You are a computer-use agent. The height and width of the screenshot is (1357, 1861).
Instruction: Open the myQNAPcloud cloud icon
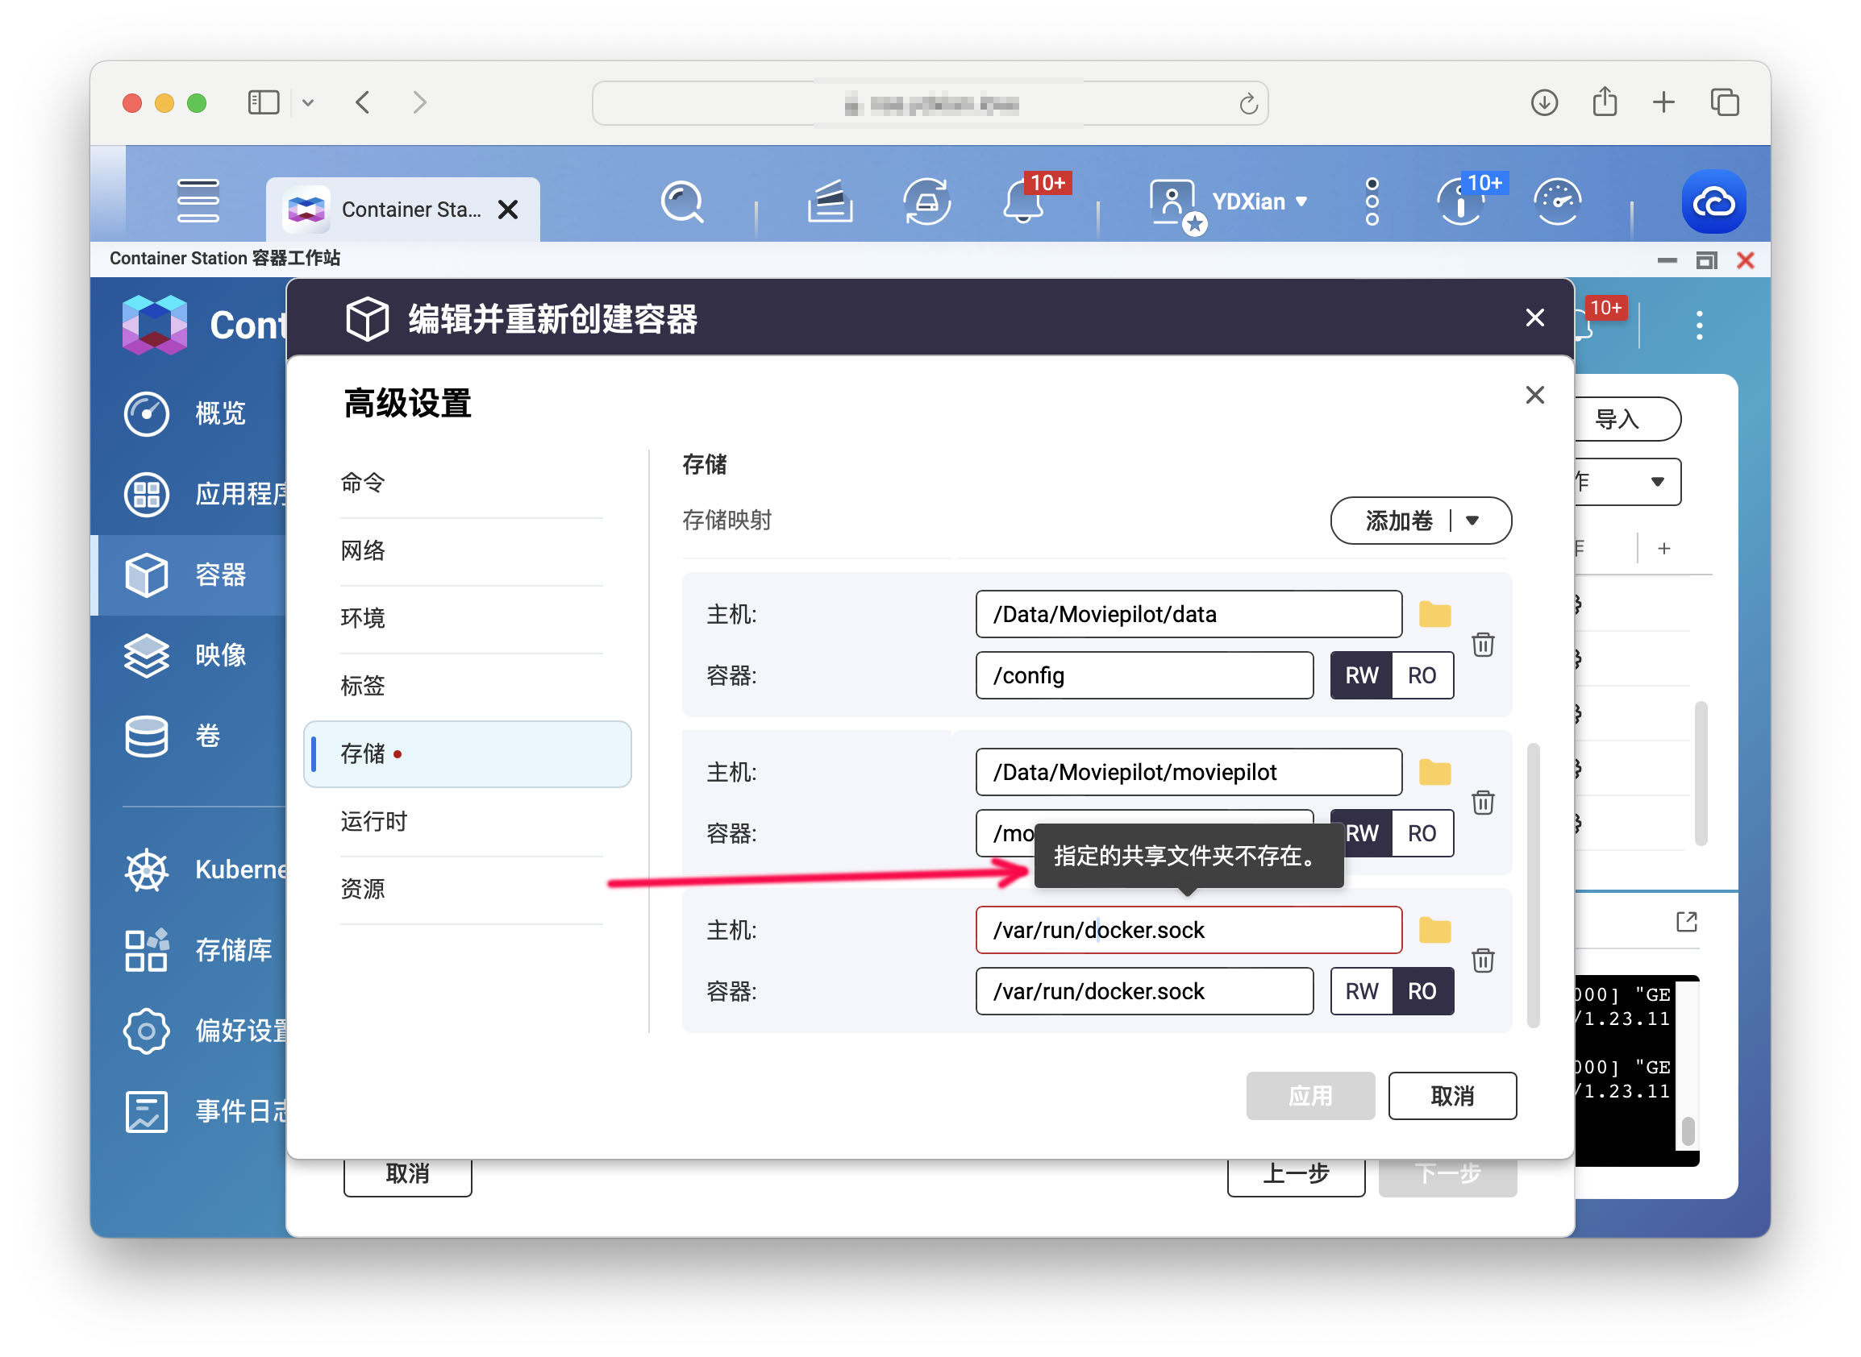click(x=1715, y=201)
